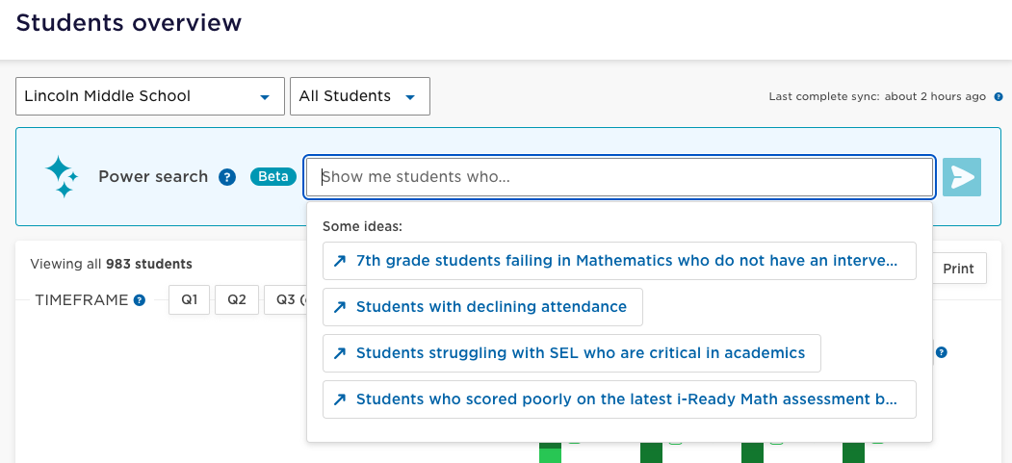Click arrow icon beside SEL struggling suggestion
Image resolution: width=1012 pixels, height=463 pixels.
(340, 353)
